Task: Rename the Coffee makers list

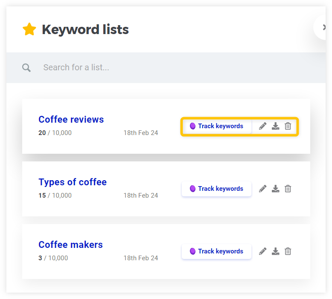Action: (x=263, y=251)
